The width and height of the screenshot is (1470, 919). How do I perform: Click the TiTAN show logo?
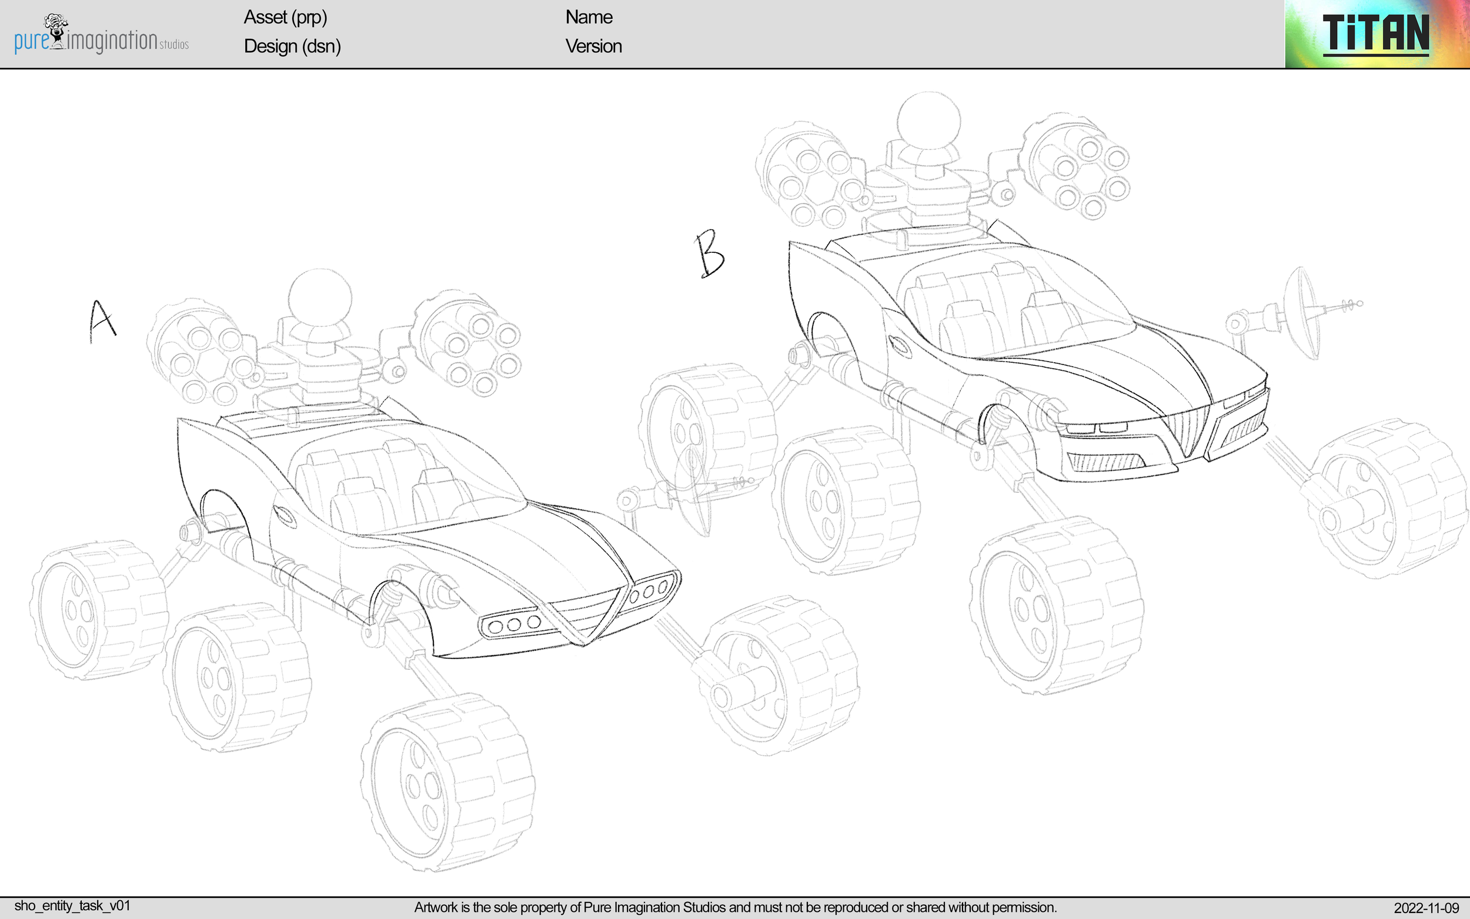pyautogui.click(x=1378, y=35)
